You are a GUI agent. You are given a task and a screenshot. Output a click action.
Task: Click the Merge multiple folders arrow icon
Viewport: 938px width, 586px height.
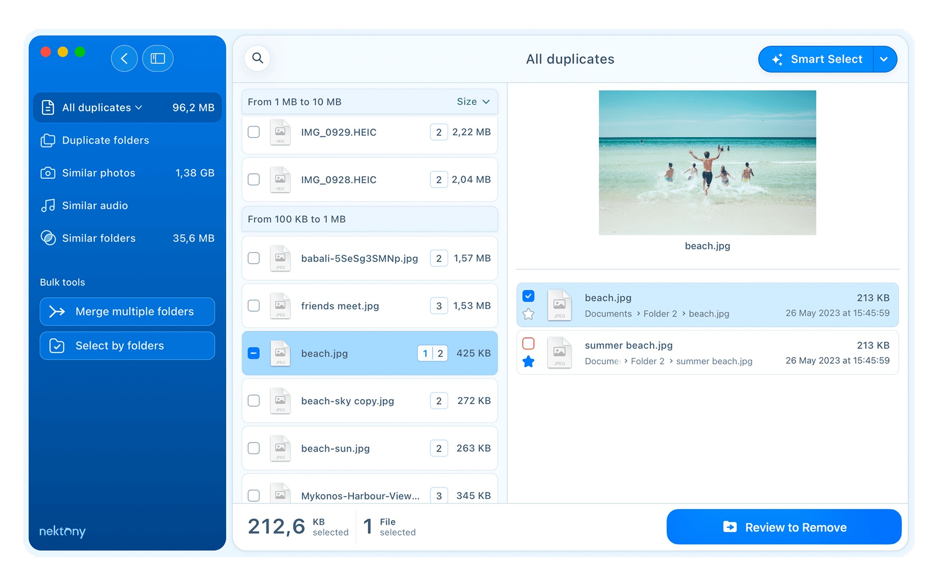coord(57,312)
